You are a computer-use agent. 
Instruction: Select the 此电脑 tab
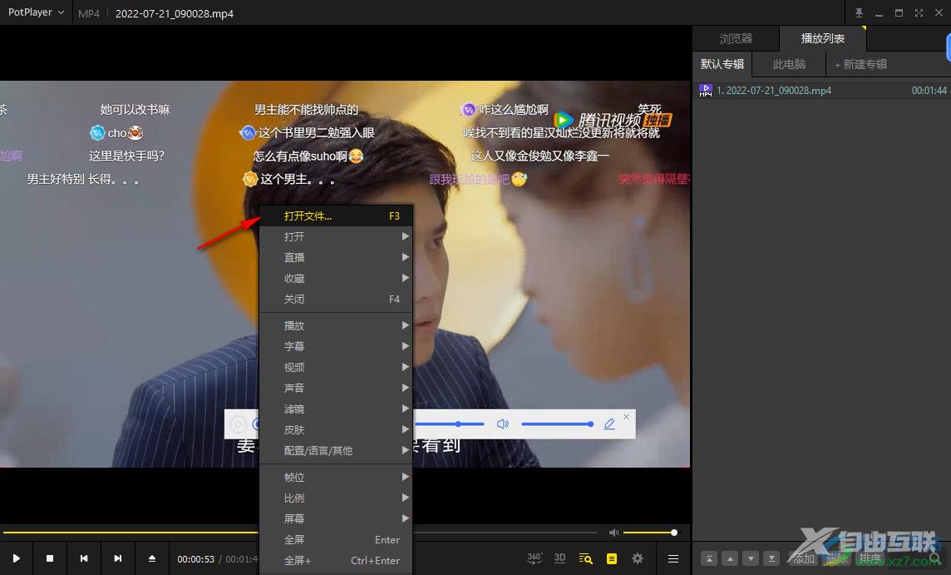[x=789, y=64]
